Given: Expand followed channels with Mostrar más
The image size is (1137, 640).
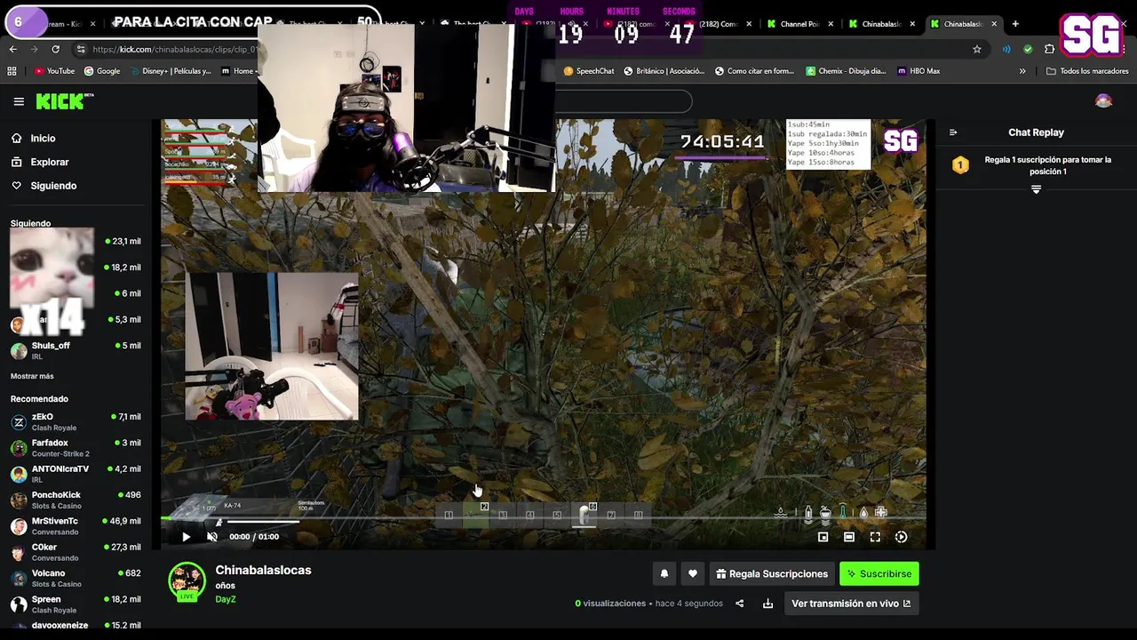Looking at the screenshot, I should click(x=32, y=376).
